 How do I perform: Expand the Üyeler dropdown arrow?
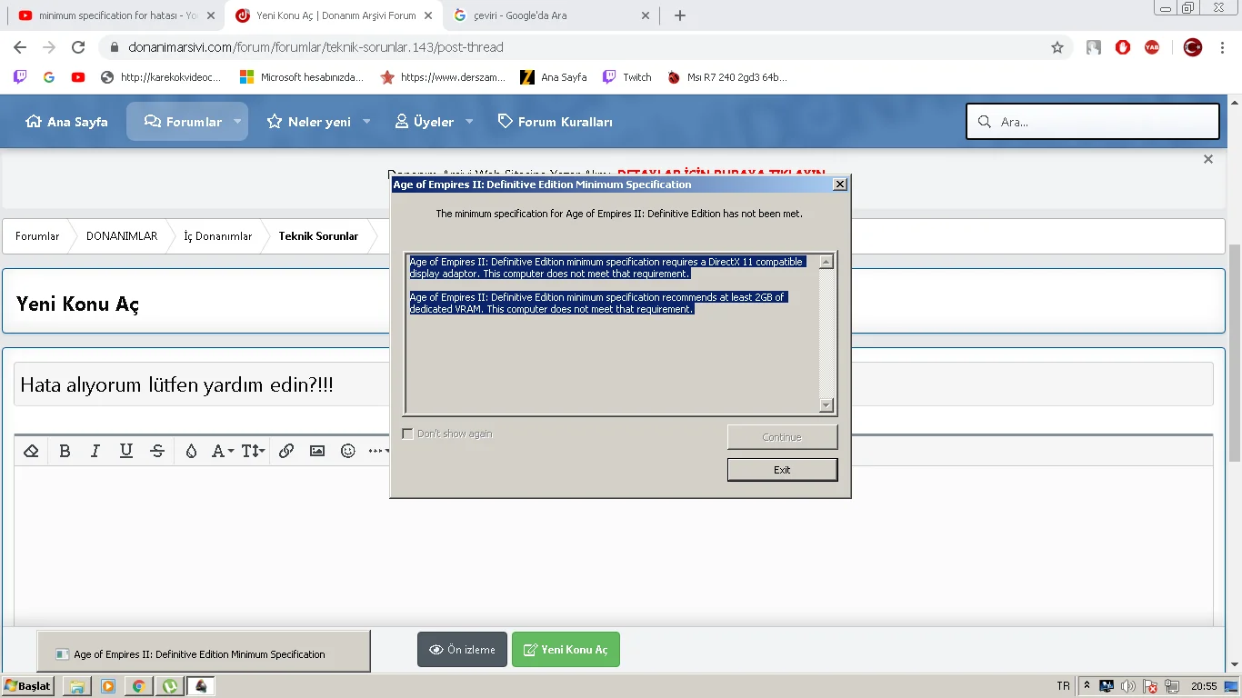click(470, 122)
